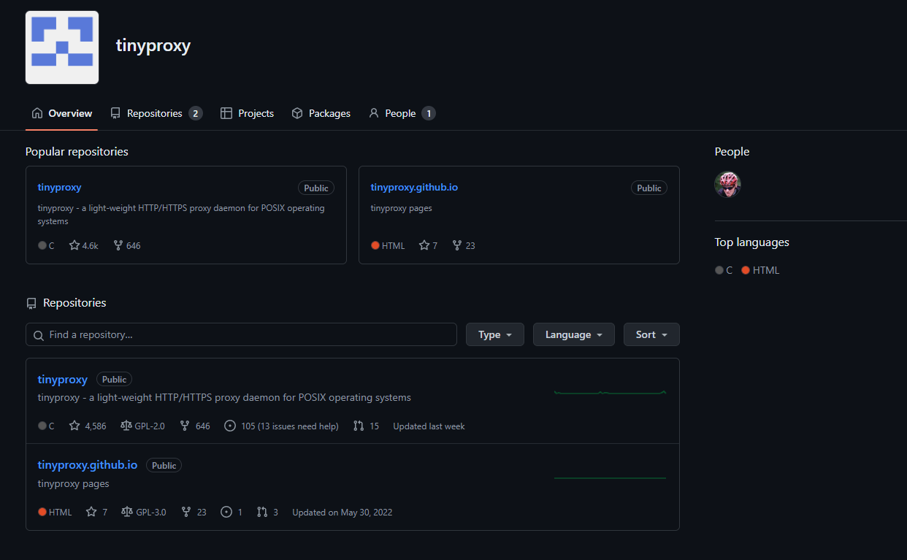Click the Overview home icon
The image size is (907, 560).
[37, 113]
